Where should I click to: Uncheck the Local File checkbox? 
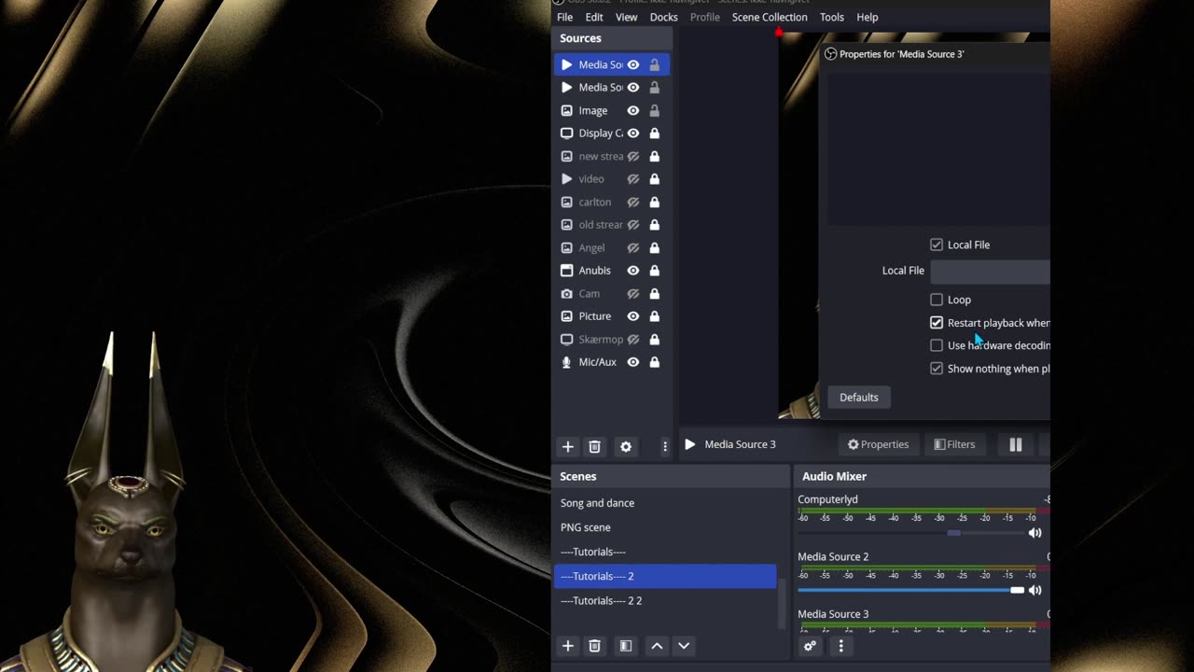937,245
